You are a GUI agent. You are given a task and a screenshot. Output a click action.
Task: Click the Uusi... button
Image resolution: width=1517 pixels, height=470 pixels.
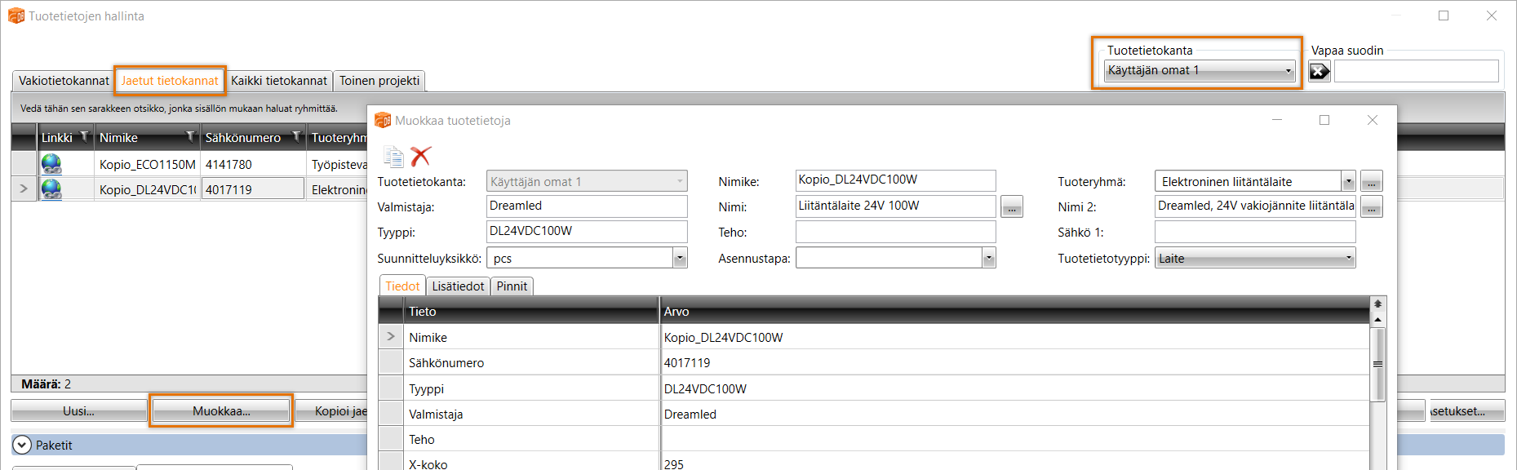(x=78, y=411)
